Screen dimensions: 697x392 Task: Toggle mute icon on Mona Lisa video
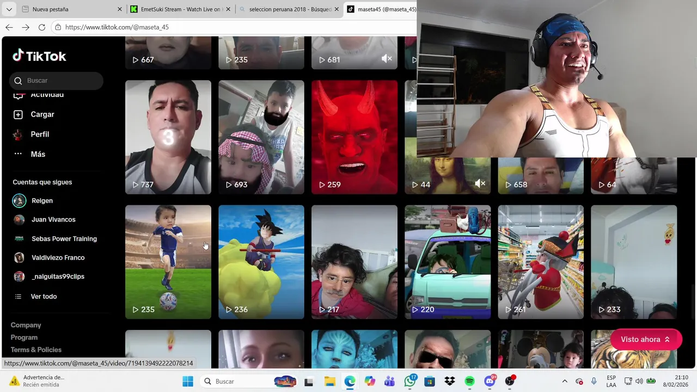pos(480,184)
